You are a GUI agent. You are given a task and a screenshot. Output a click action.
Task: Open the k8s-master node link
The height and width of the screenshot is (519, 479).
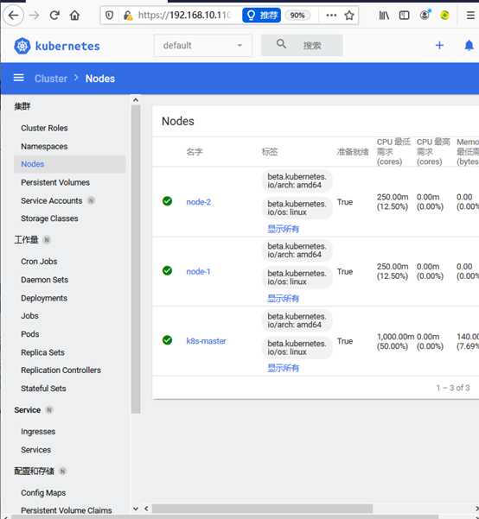tap(206, 341)
